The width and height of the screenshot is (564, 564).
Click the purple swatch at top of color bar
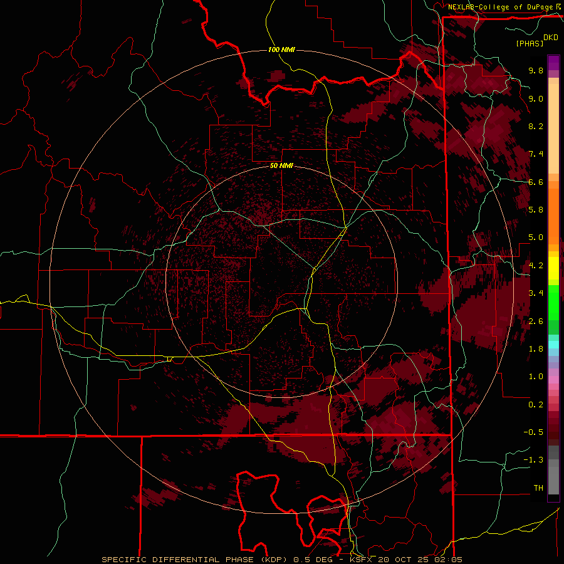point(553,63)
